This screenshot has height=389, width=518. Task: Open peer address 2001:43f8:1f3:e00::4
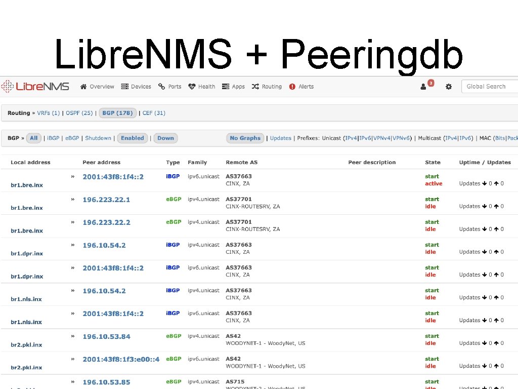(x=121, y=360)
